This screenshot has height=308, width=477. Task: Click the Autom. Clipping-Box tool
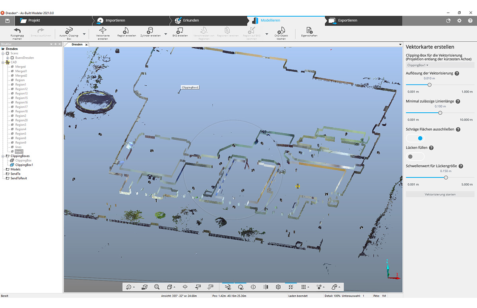coord(68,32)
